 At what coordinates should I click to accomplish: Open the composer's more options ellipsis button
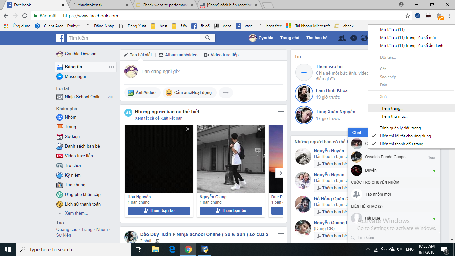(x=226, y=93)
